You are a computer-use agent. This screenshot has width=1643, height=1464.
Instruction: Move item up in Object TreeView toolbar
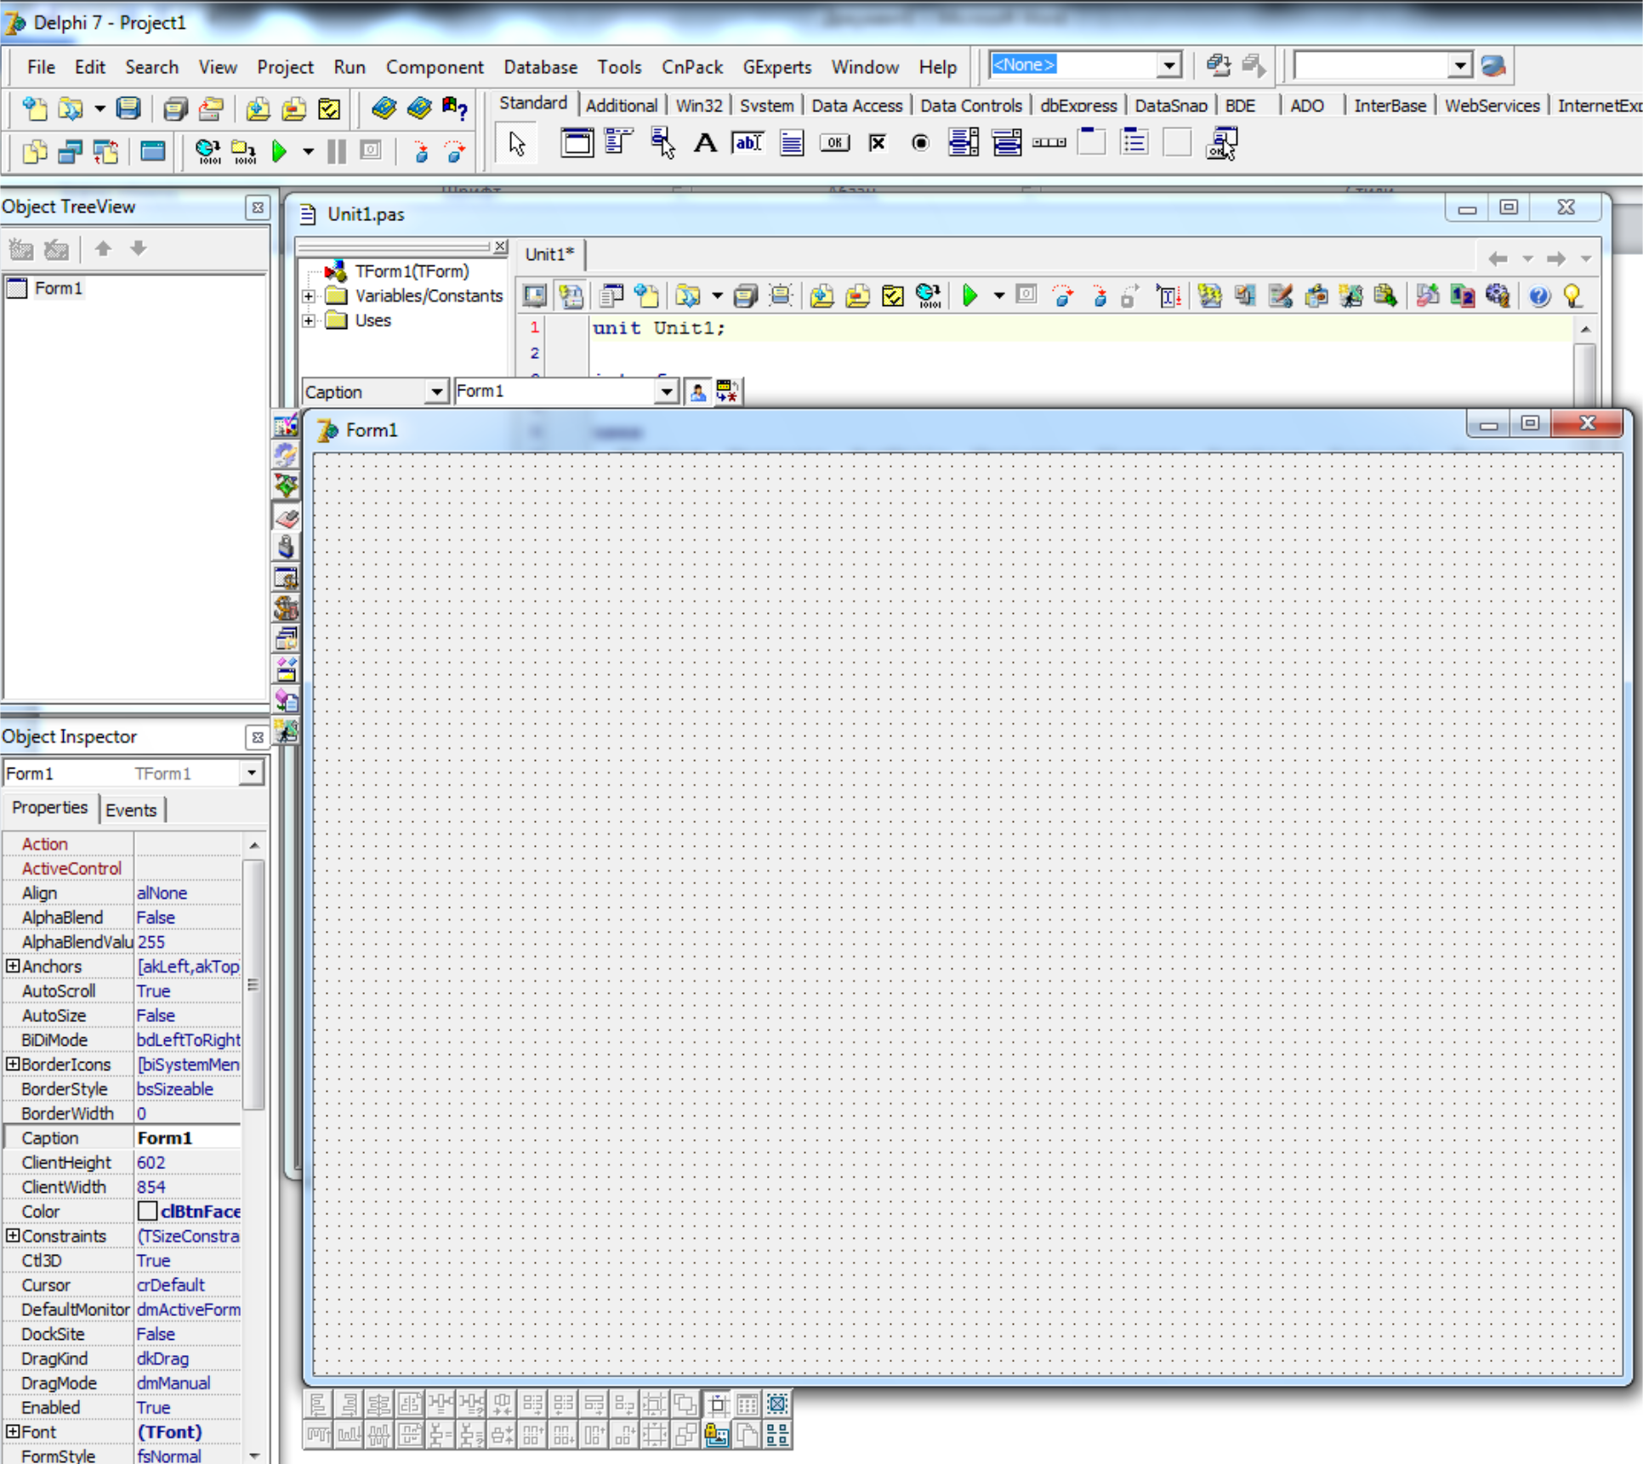[103, 248]
